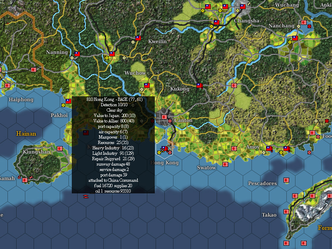The image size is (332, 249).
Task: Click the 'Repair Shipyard 21 (29)' line
Action: tap(113, 159)
